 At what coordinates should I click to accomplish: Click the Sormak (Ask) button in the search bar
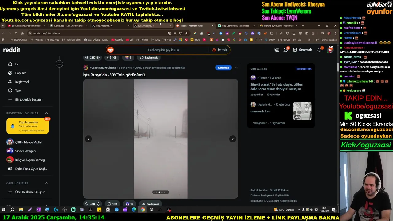tap(220, 50)
